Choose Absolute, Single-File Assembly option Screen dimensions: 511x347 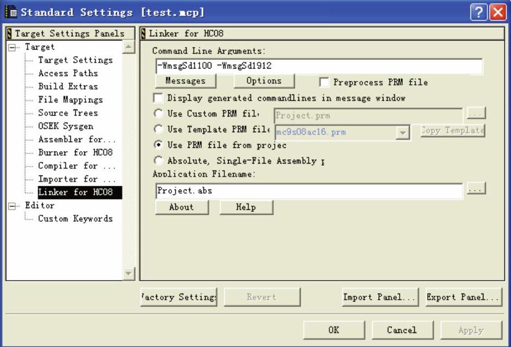158,161
